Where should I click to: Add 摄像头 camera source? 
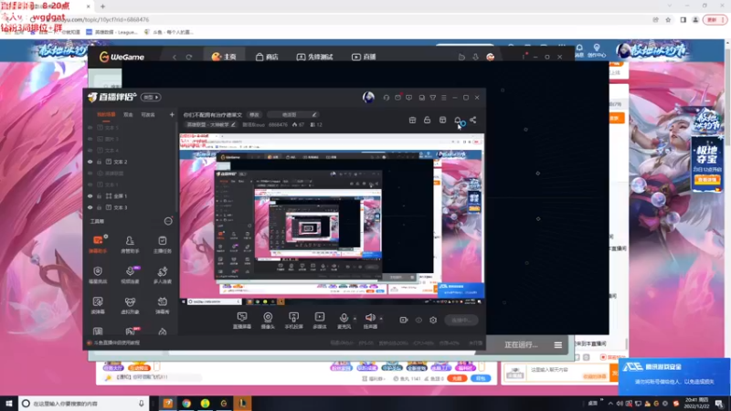(x=268, y=321)
